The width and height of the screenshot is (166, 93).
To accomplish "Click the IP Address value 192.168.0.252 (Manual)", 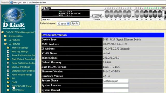I will tap(116, 49).
